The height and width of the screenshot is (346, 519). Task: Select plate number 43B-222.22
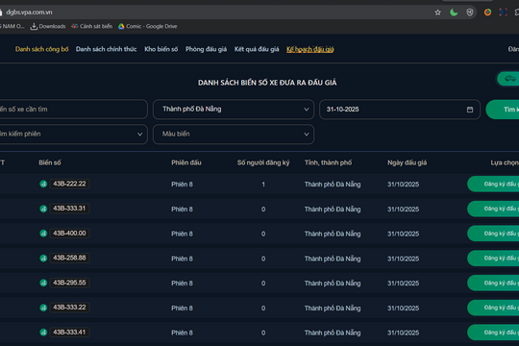69,184
